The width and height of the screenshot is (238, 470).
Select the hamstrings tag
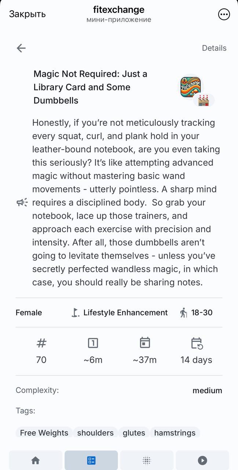[x=175, y=433]
